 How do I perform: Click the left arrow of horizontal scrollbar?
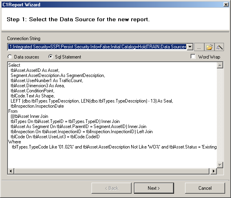click(x=11, y=171)
